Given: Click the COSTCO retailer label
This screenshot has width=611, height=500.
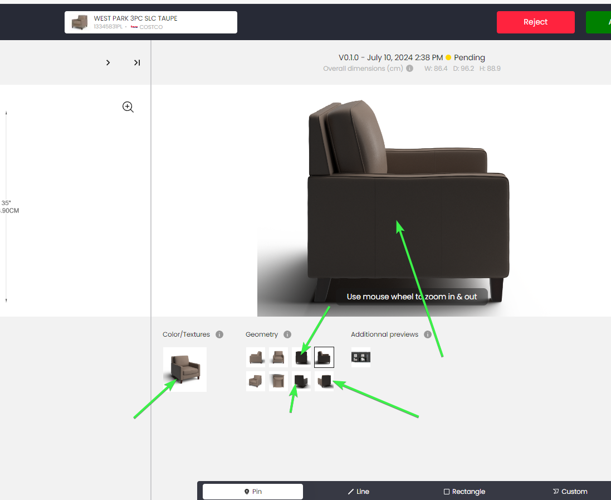Looking at the screenshot, I should [151, 27].
